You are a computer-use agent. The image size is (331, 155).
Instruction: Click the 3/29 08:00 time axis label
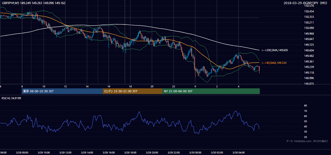point(22,152)
